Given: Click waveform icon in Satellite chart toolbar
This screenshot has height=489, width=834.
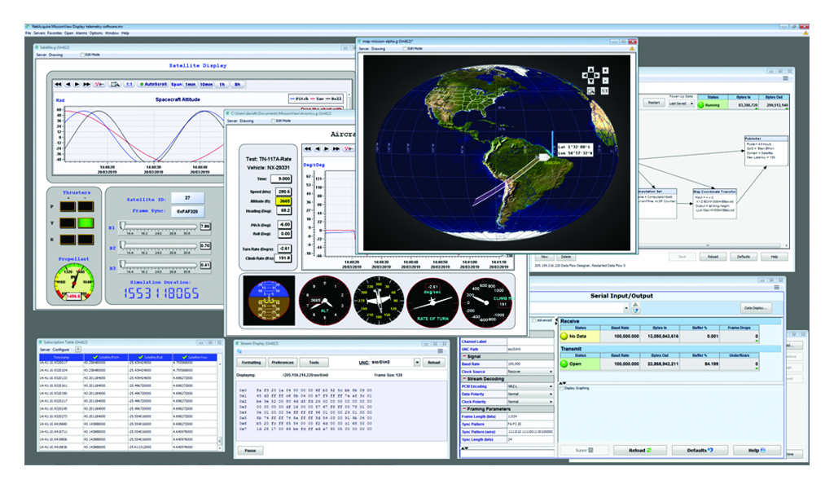Looking at the screenshot, I should [x=99, y=84].
